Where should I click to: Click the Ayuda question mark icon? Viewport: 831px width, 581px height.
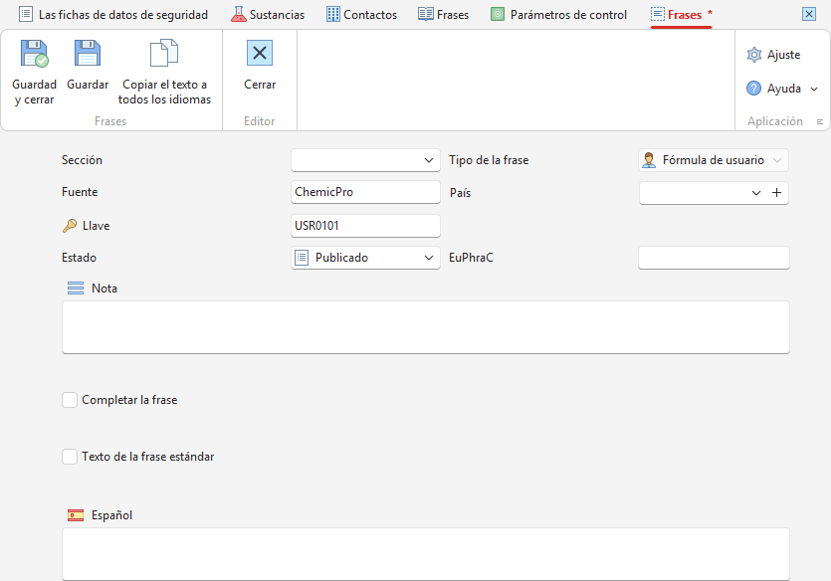[753, 89]
